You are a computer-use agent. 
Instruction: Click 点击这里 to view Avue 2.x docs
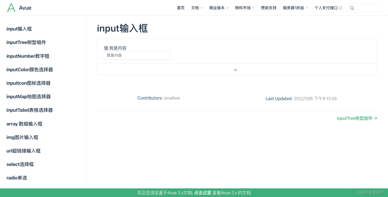pyautogui.click(x=203, y=193)
